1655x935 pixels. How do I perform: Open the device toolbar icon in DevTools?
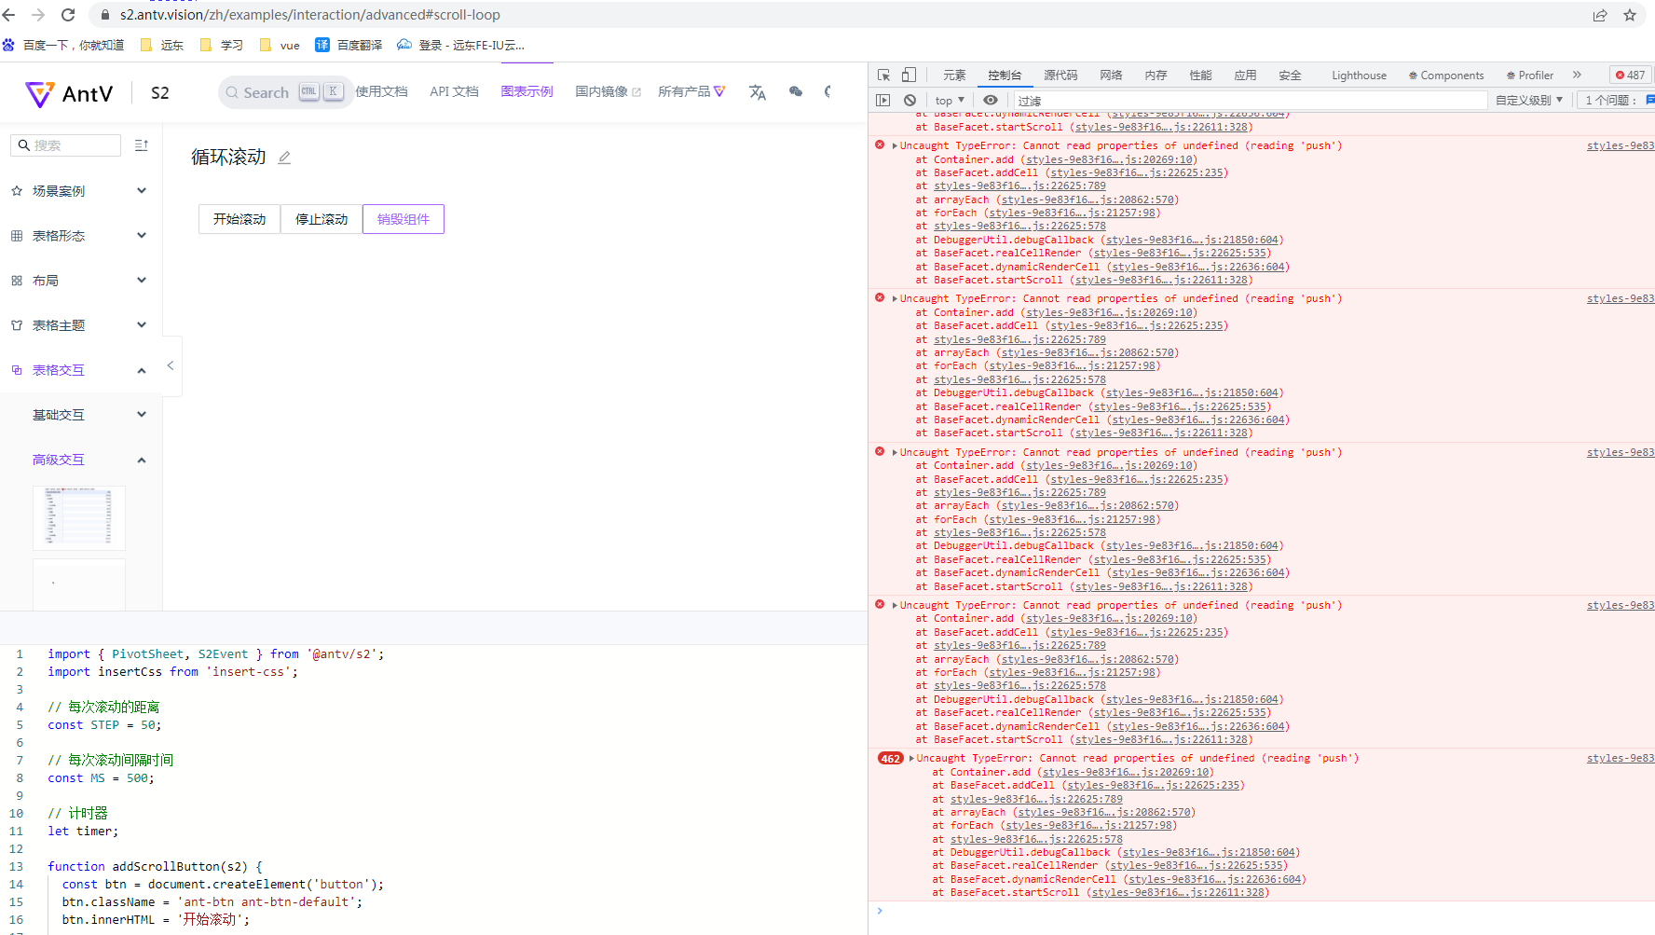(909, 75)
